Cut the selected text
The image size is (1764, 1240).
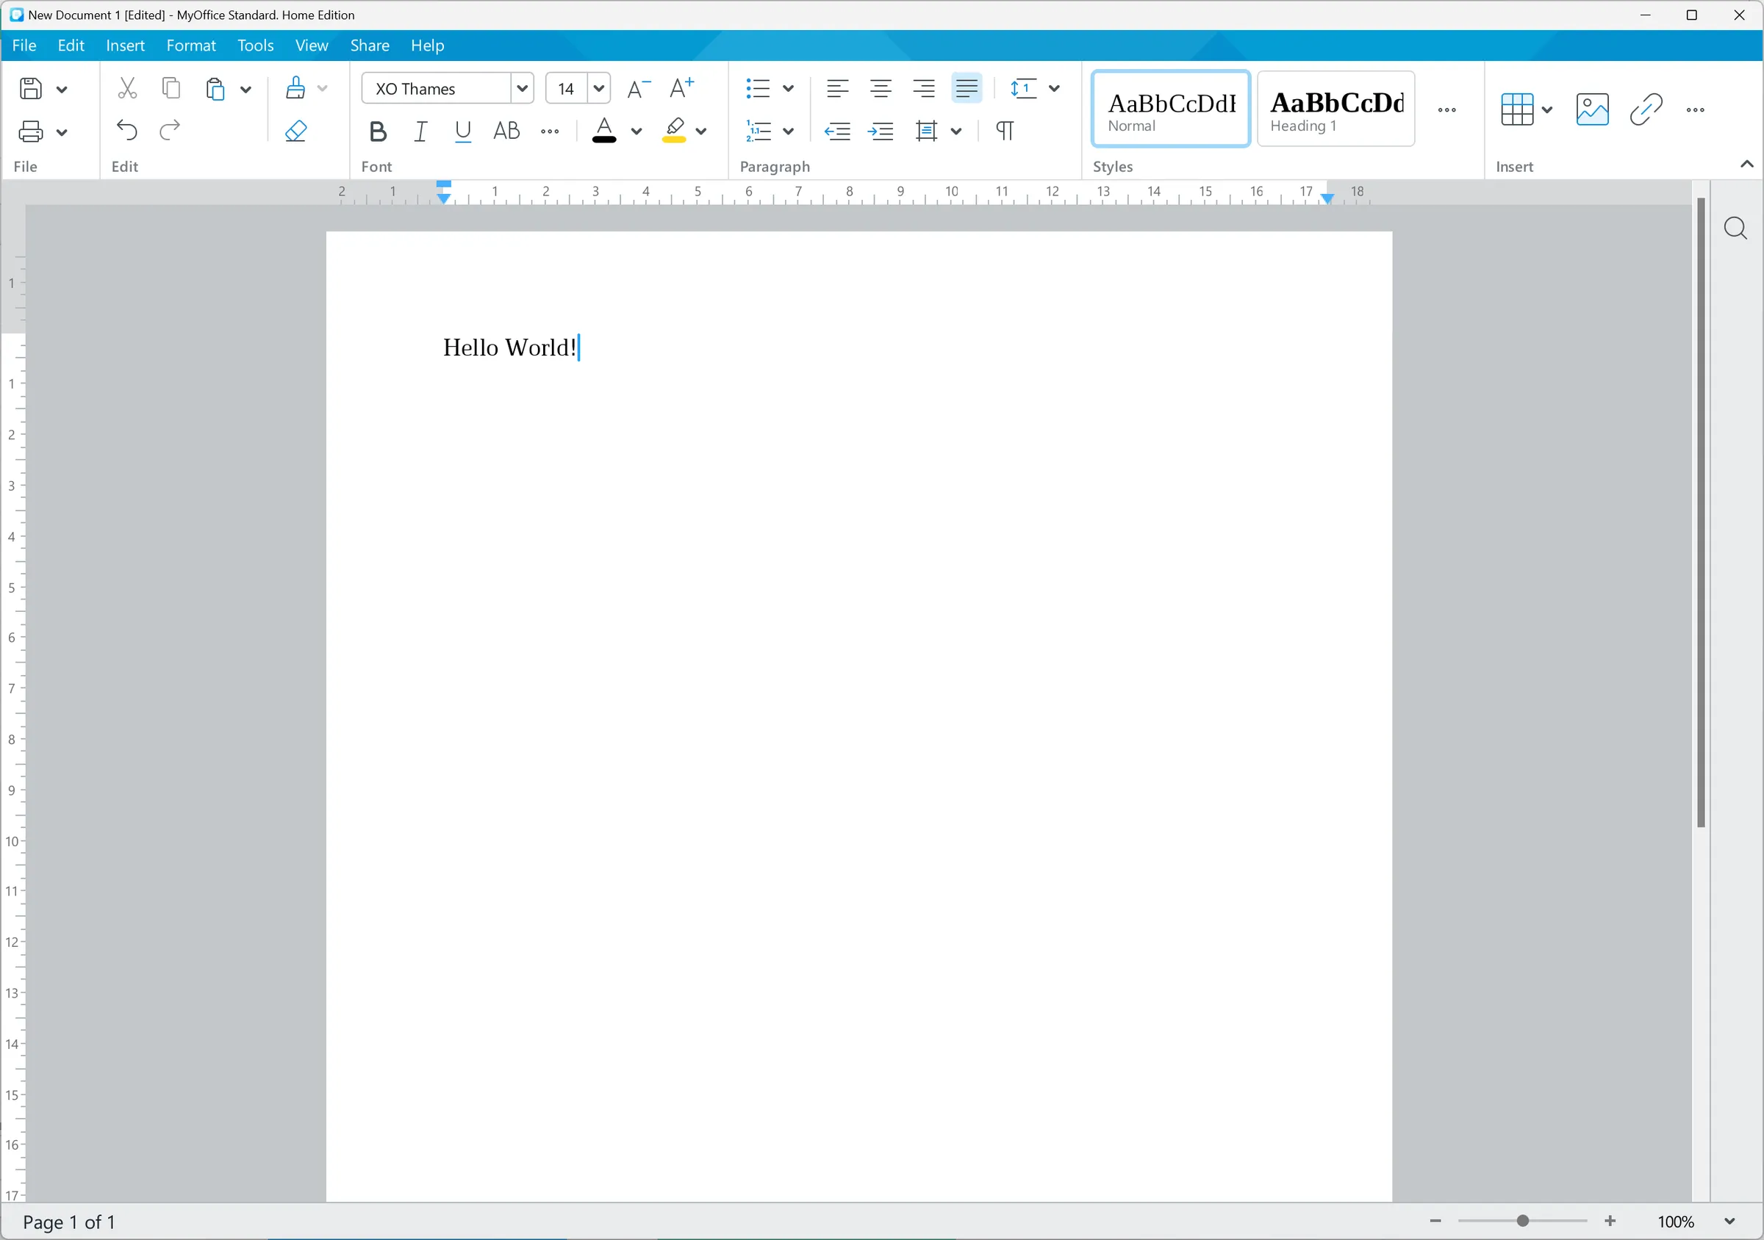[x=128, y=87]
